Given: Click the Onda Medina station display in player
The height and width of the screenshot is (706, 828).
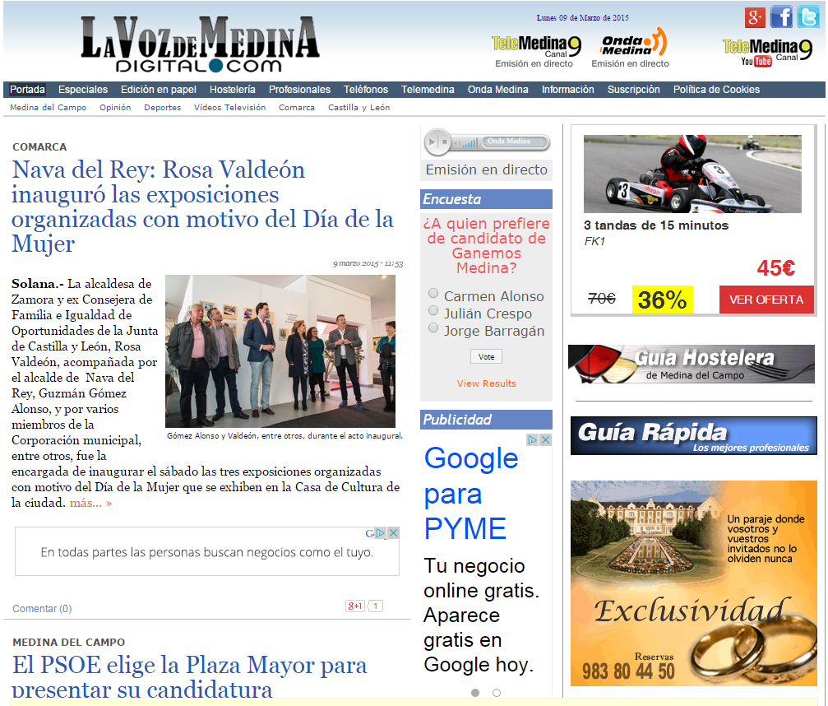Looking at the screenshot, I should point(515,142).
